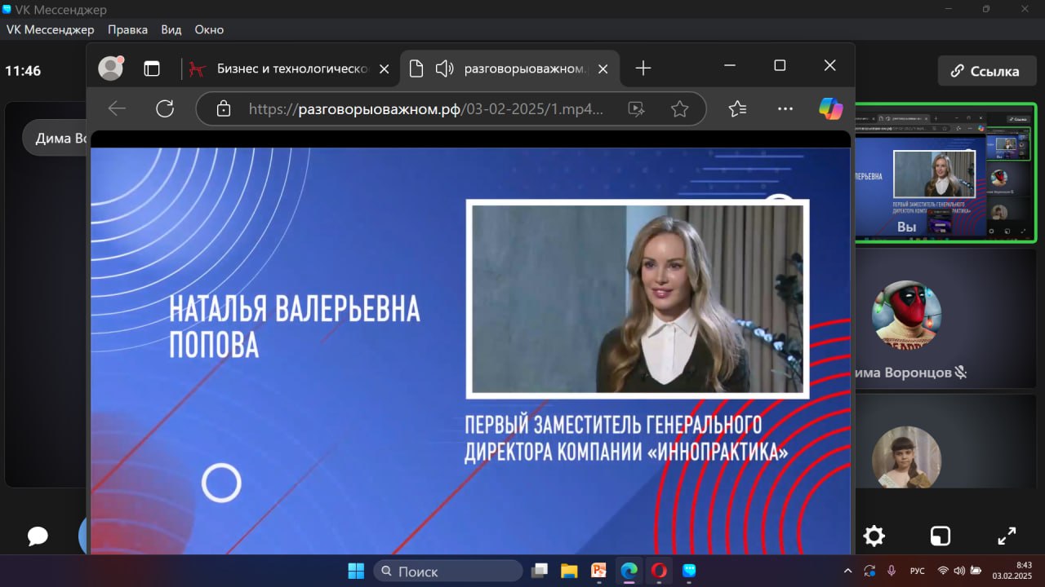The width and height of the screenshot is (1045, 587).
Task: Click the video of Наталья Валерьевна Попова
Action: point(637,298)
